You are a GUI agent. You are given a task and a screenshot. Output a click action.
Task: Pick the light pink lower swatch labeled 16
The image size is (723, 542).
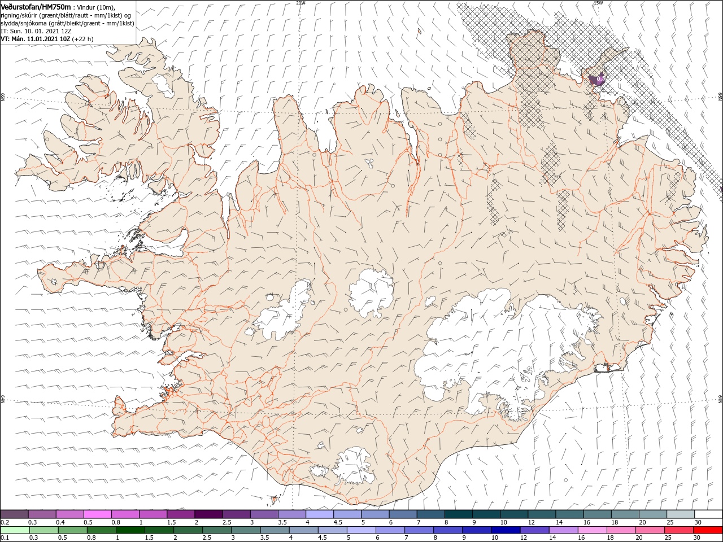(x=593, y=530)
